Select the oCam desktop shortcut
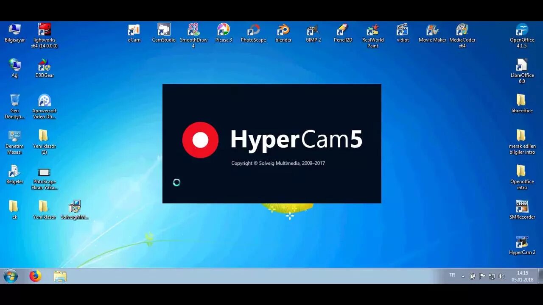The height and width of the screenshot is (305, 543). click(134, 33)
